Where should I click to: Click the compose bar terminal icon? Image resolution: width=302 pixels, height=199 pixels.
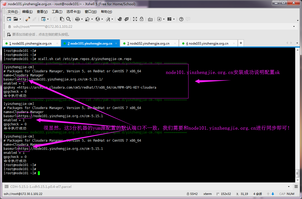(x=7, y=186)
